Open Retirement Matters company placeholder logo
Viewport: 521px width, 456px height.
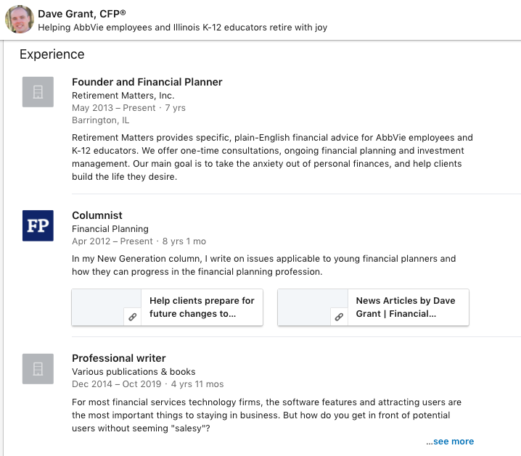click(38, 92)
